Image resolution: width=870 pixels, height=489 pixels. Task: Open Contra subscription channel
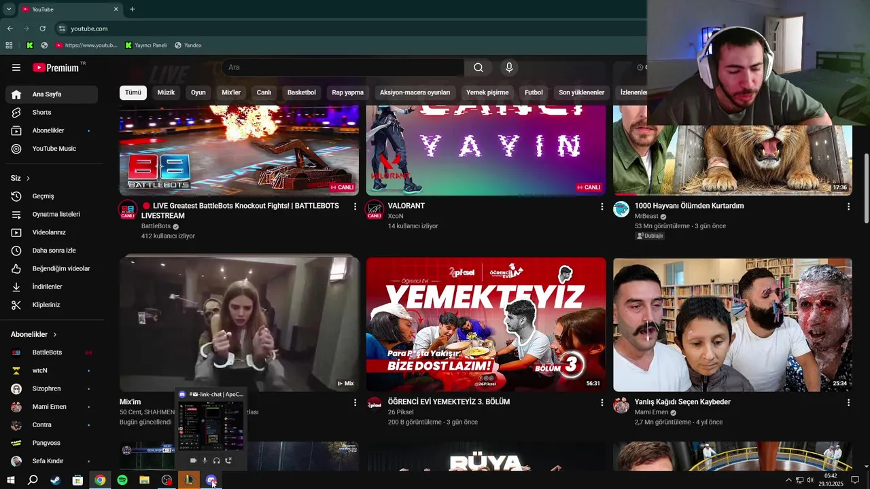52,424
